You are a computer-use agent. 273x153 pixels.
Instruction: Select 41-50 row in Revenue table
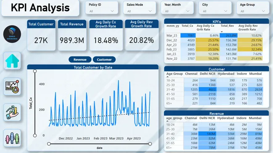[x=214, y=138]
